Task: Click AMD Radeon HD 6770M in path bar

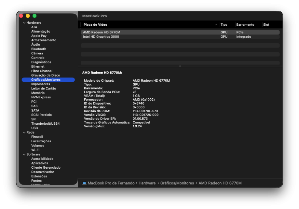Action: (x=220, y=183)
